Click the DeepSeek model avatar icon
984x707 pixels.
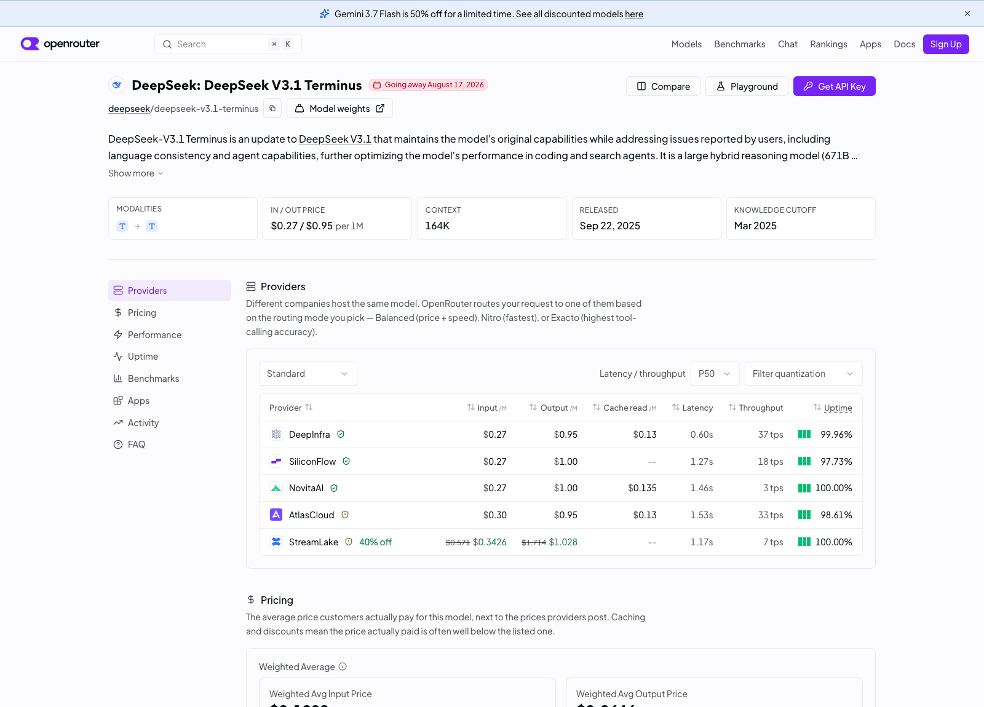[x=117, y=85]
